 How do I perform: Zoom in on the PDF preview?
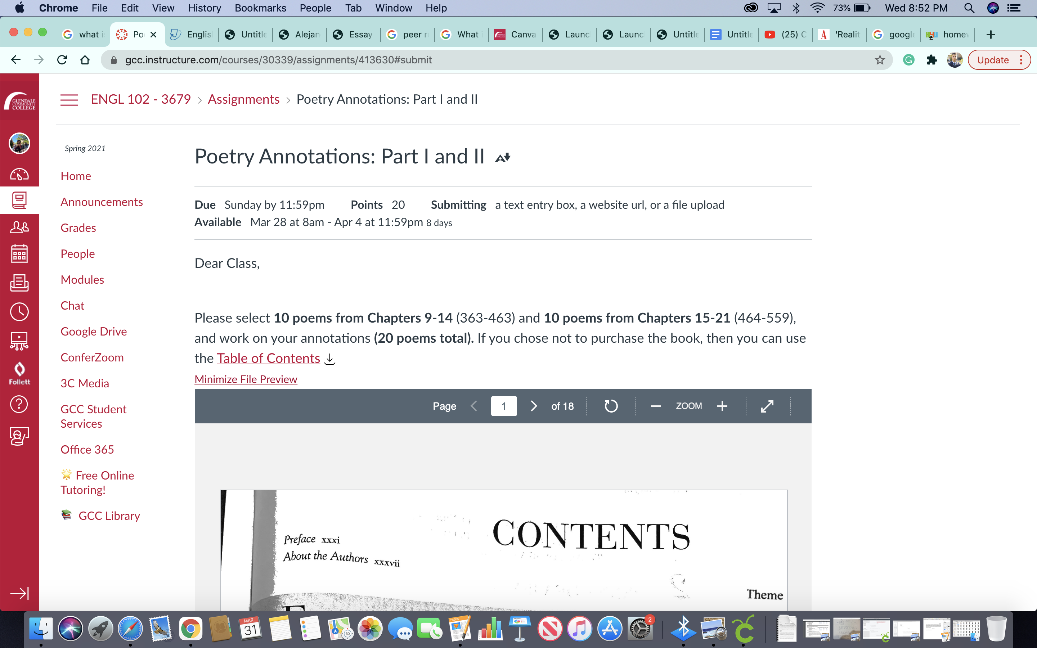(722, 406)
